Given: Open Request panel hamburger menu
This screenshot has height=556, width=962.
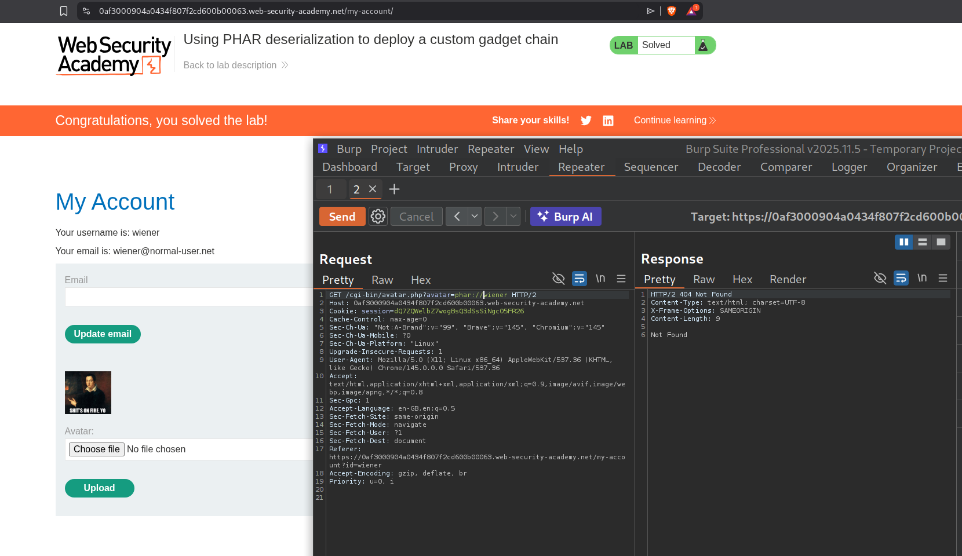Looking at the screenshot, I should [621, 279].
